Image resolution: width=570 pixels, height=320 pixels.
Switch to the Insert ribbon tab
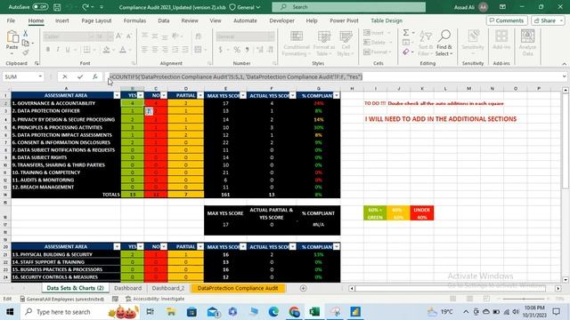click(62, 20)
